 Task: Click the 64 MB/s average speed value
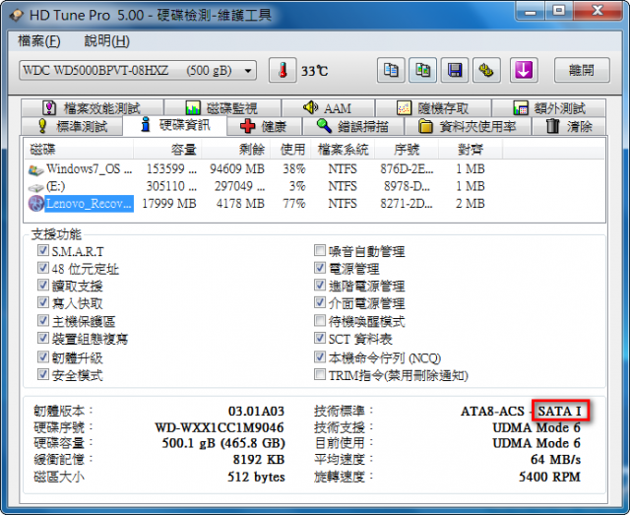[555, 460]
